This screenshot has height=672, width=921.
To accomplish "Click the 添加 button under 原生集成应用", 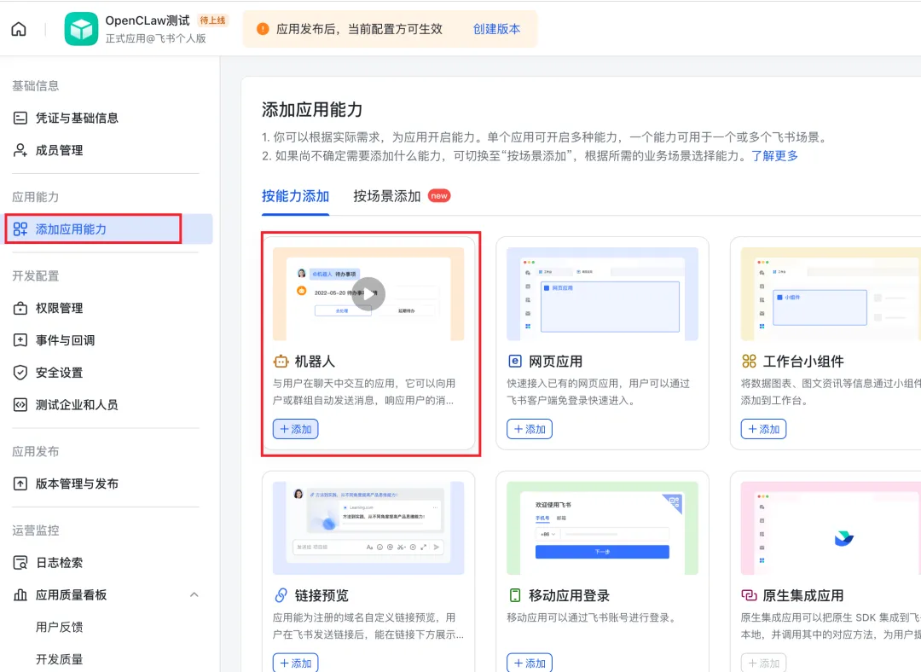I will [x=763, y=663].
